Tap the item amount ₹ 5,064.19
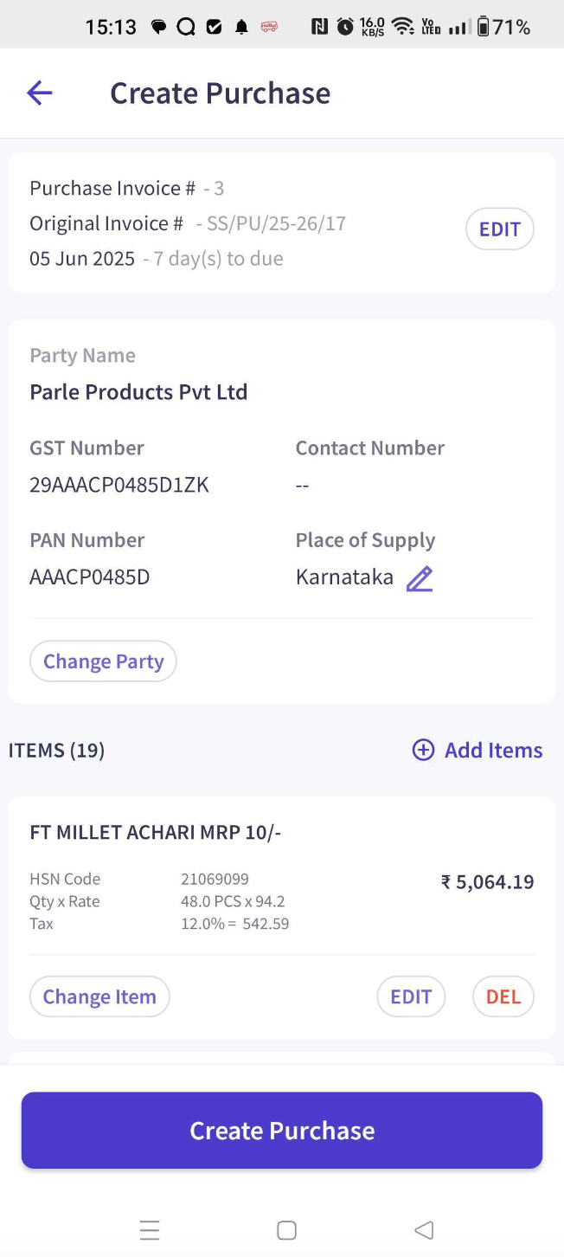 click(x=487, y=882)
